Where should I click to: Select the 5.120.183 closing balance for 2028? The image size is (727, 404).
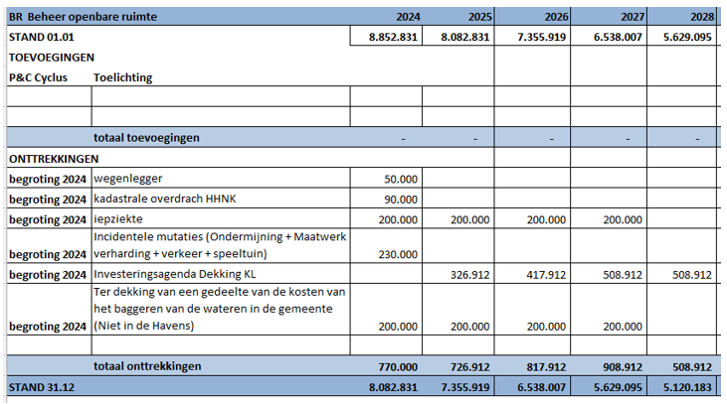(687, 386)
